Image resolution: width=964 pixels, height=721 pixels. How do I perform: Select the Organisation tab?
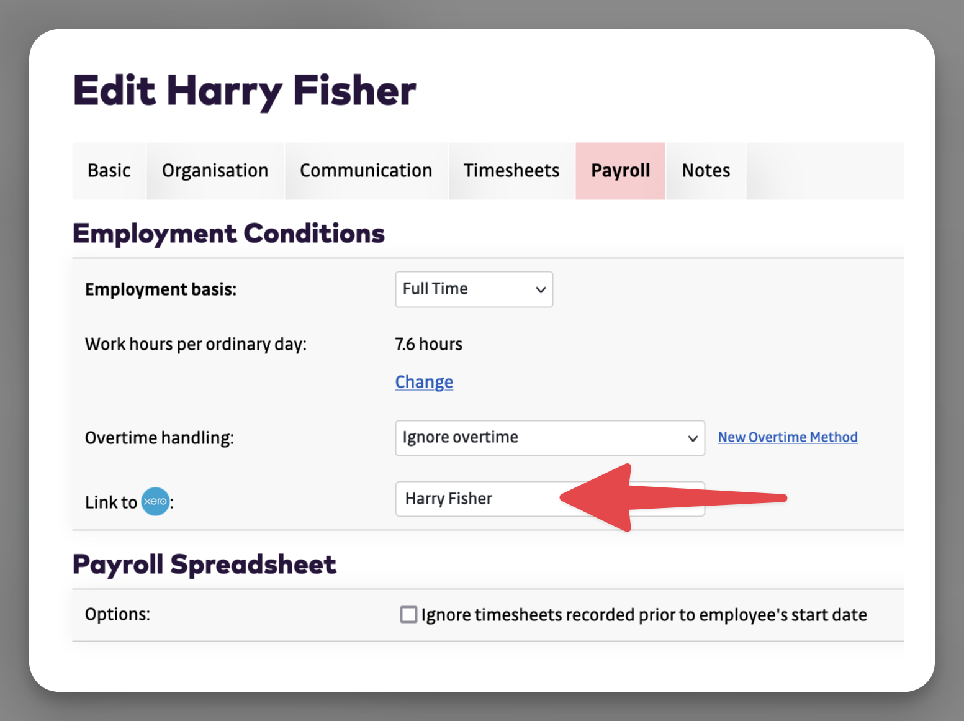point(215,171)
